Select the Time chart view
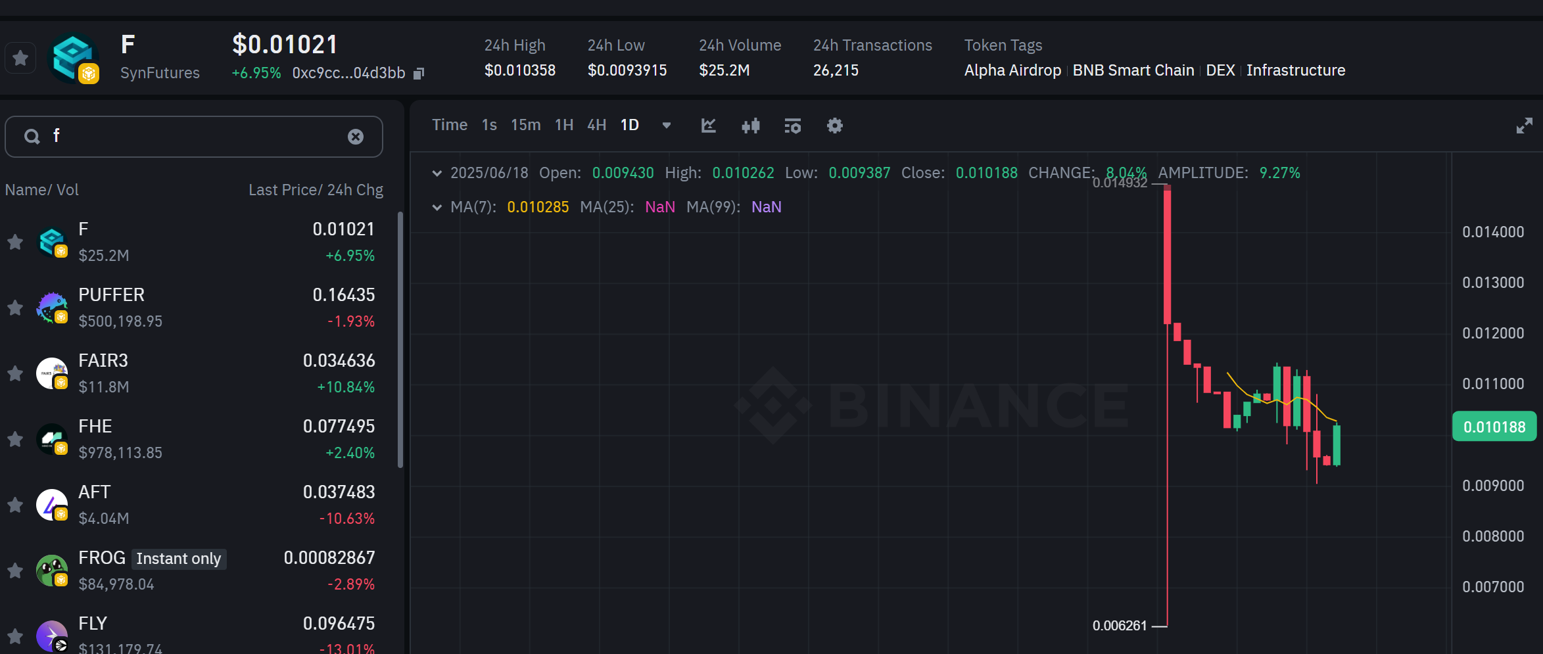 point(450,125)
